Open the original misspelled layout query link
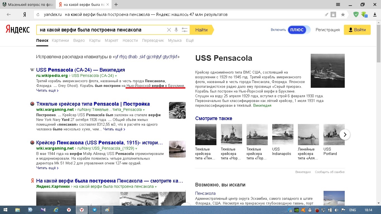 click(146, 57)
